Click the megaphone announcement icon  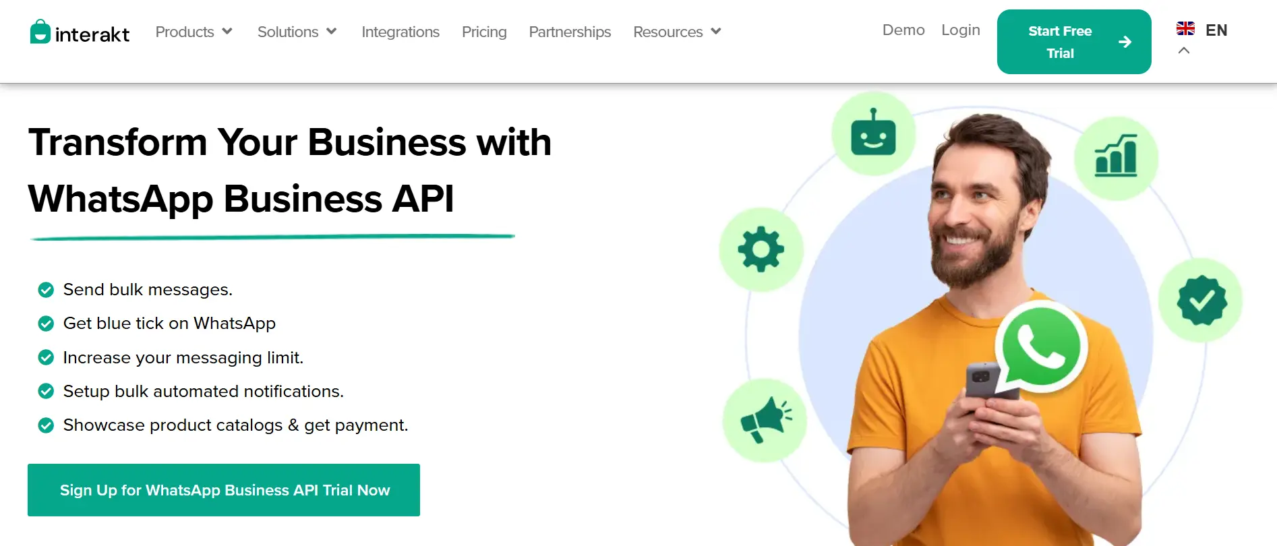click(765, 420)
